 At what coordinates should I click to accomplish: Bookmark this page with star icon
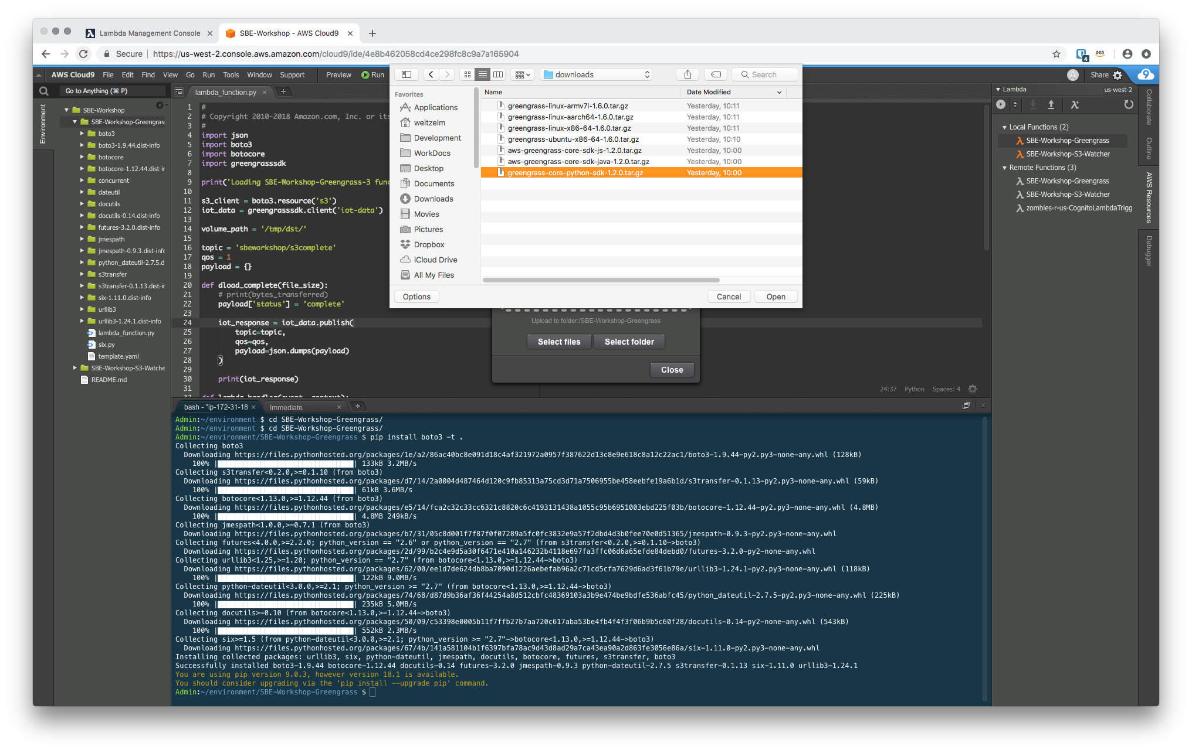[1056, 54]
